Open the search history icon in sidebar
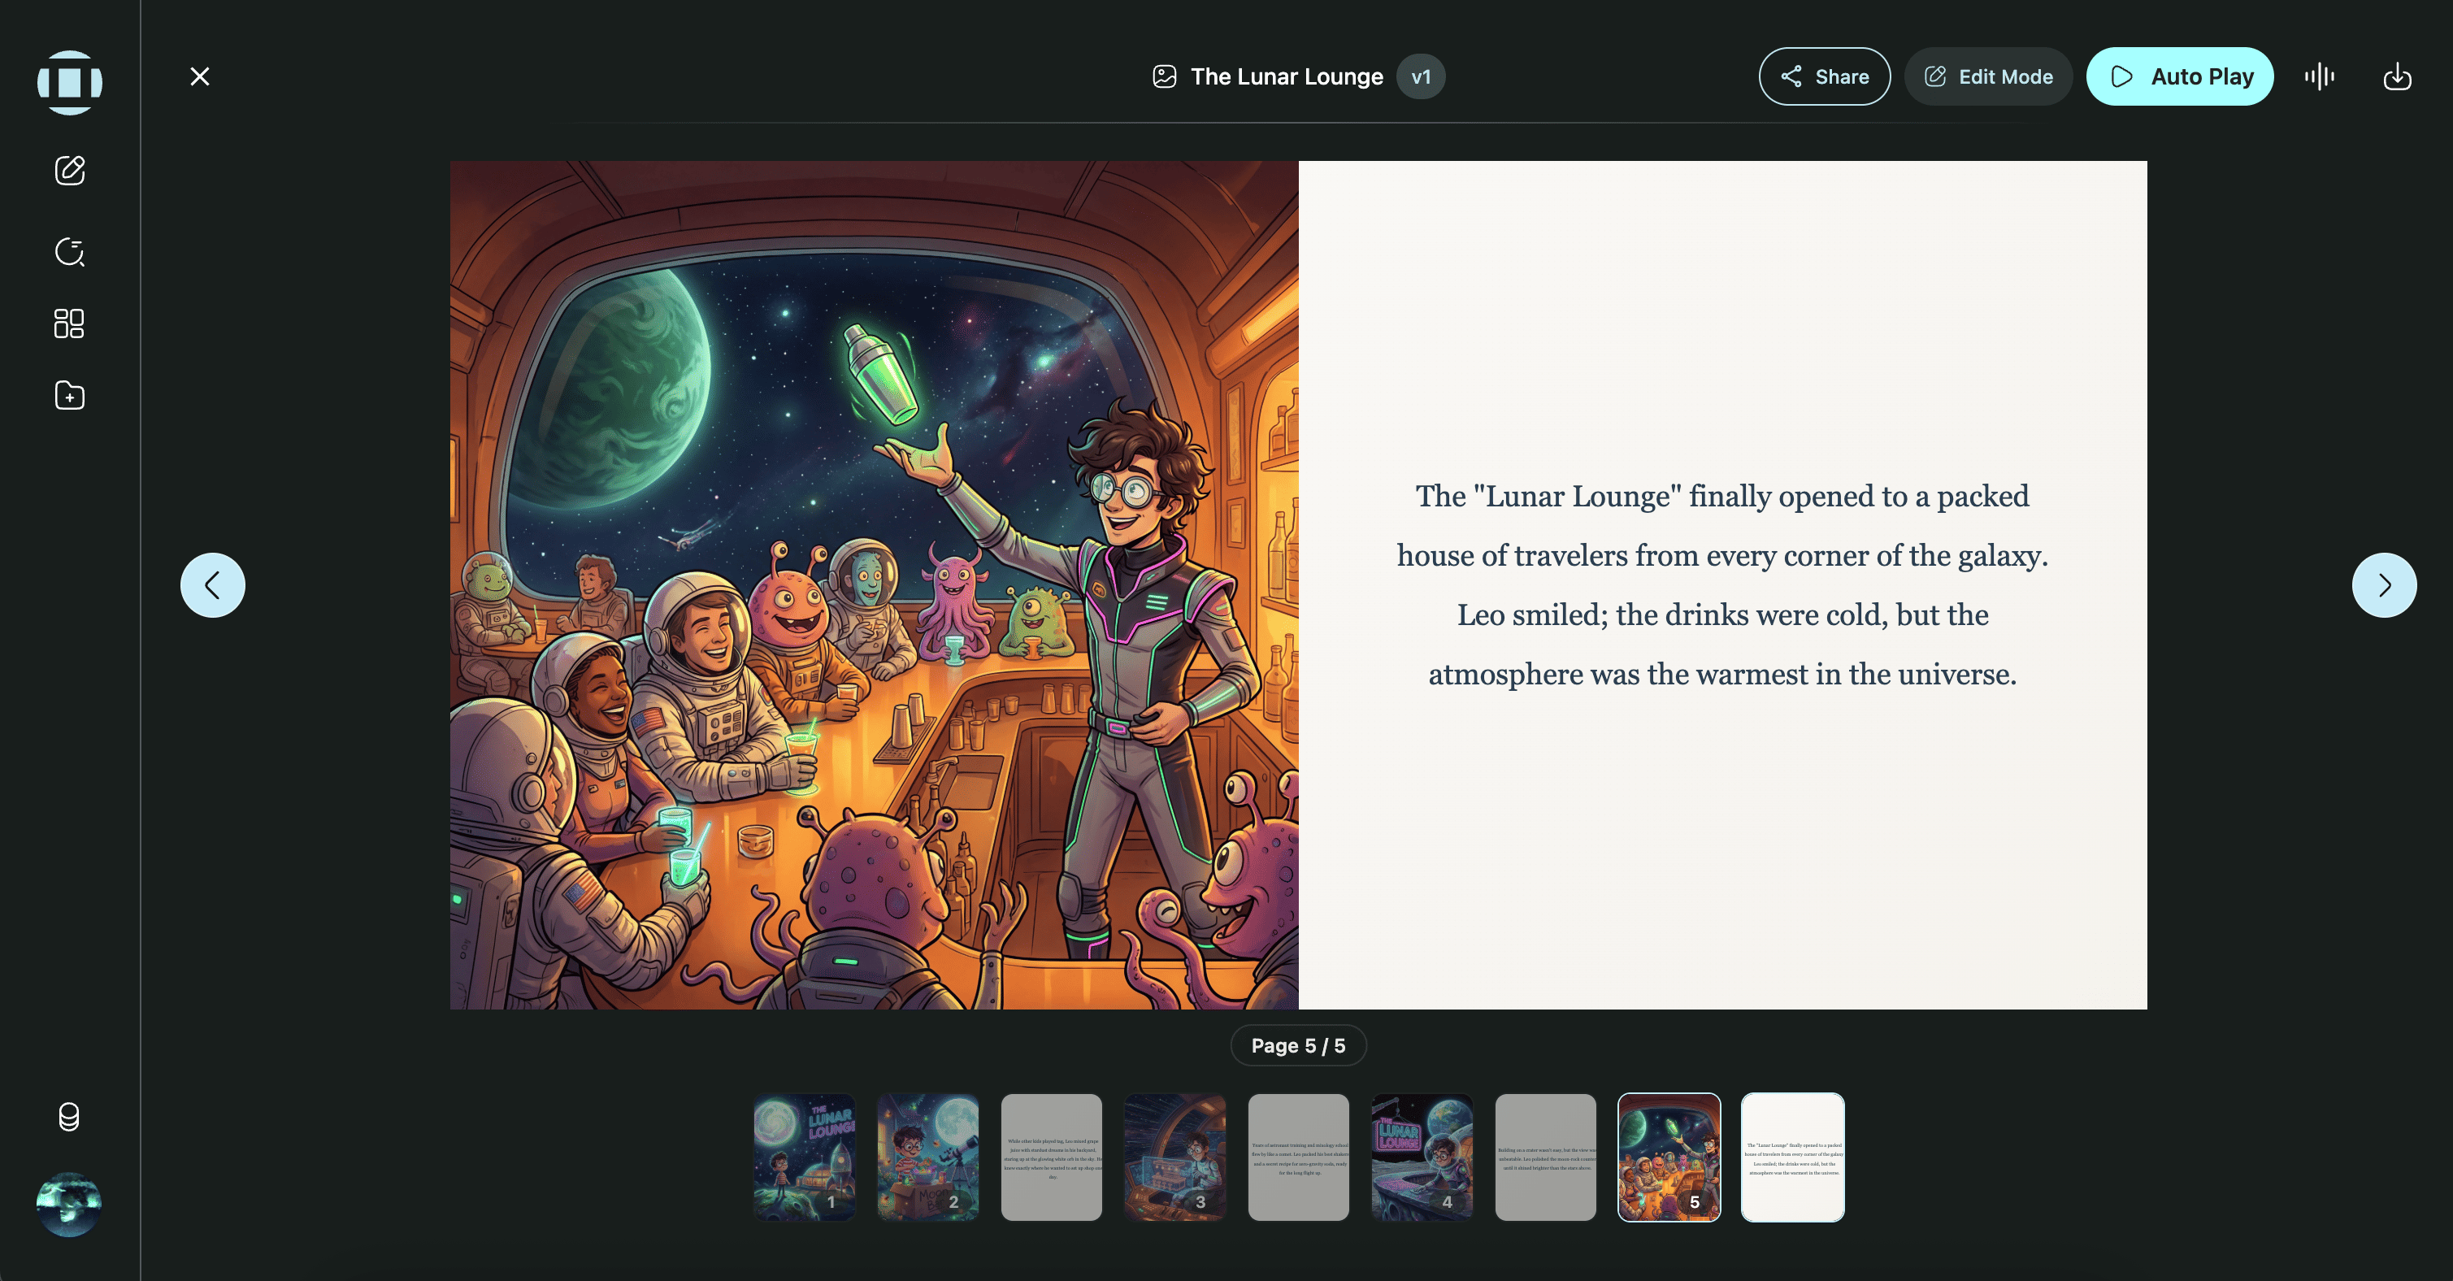The image size is (2453, 1281). pos(70,251)
